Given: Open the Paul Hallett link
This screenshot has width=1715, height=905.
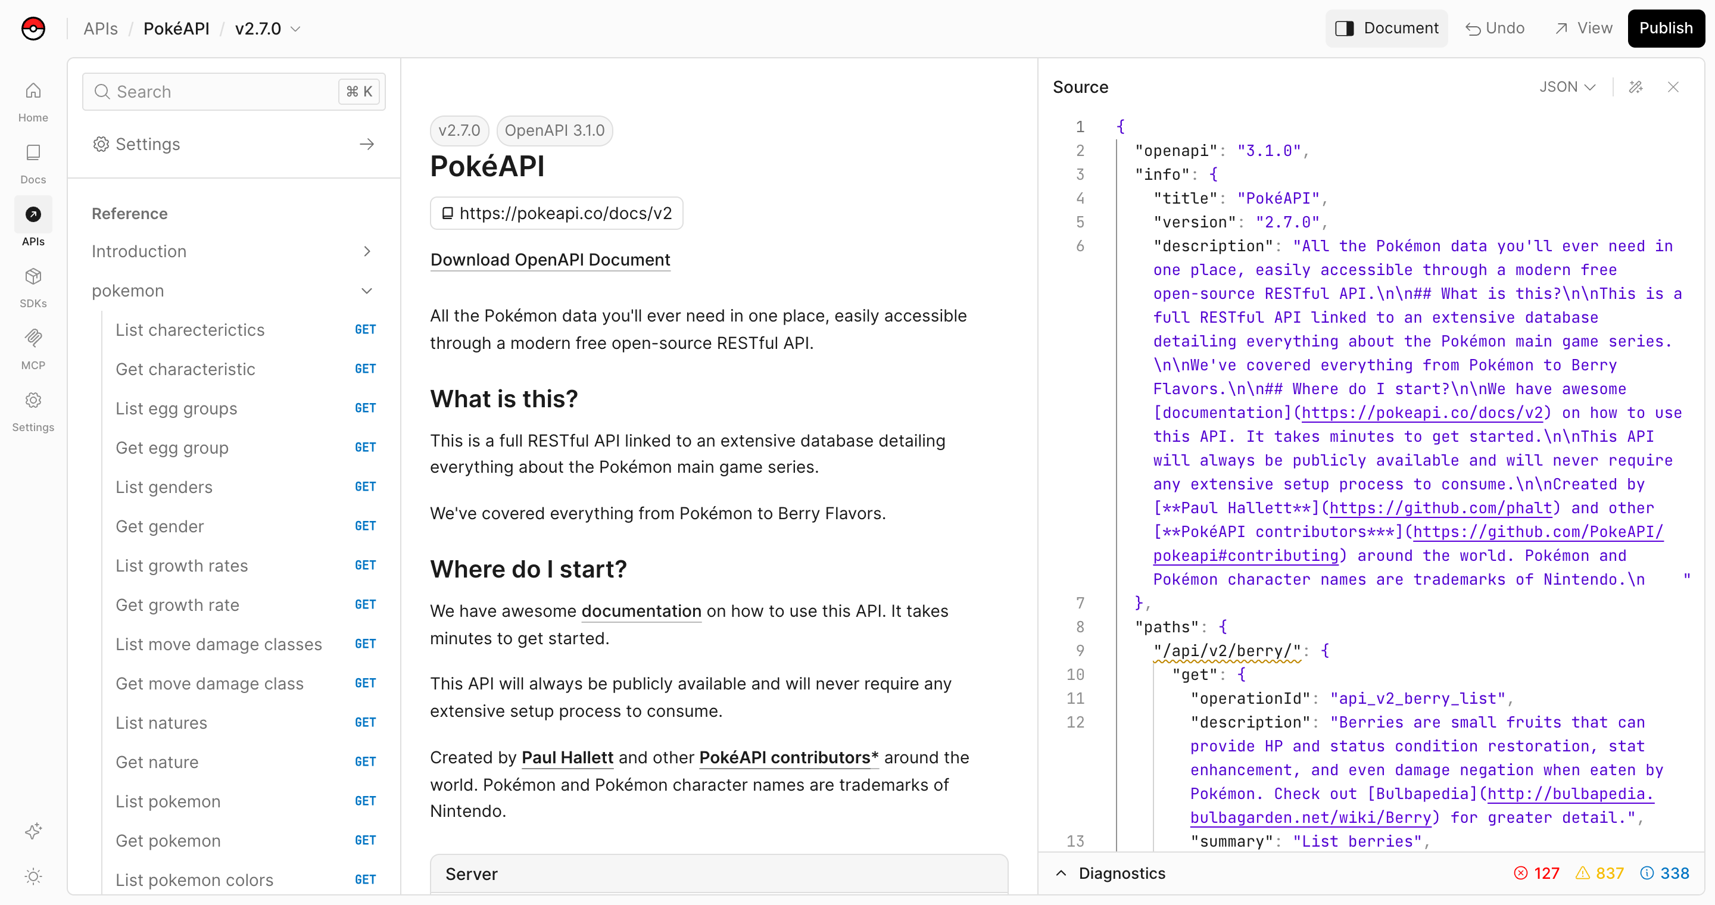Looking at the screenshot, I should coord(567,757).
